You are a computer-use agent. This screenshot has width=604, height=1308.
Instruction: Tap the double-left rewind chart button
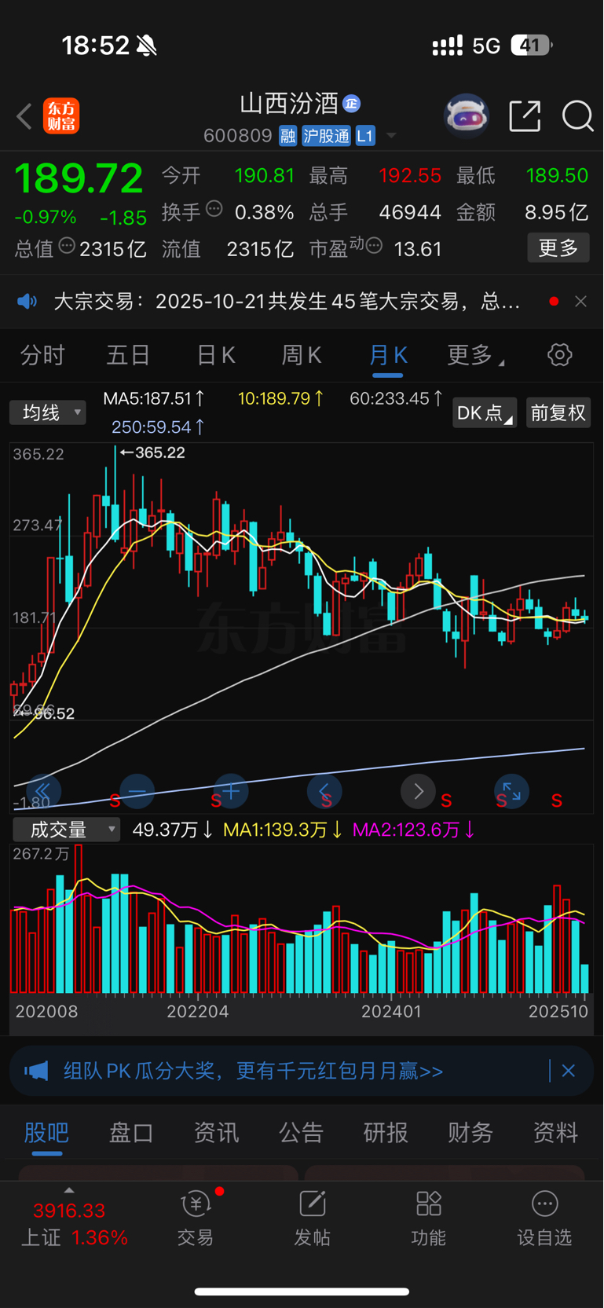pos(43,791)
